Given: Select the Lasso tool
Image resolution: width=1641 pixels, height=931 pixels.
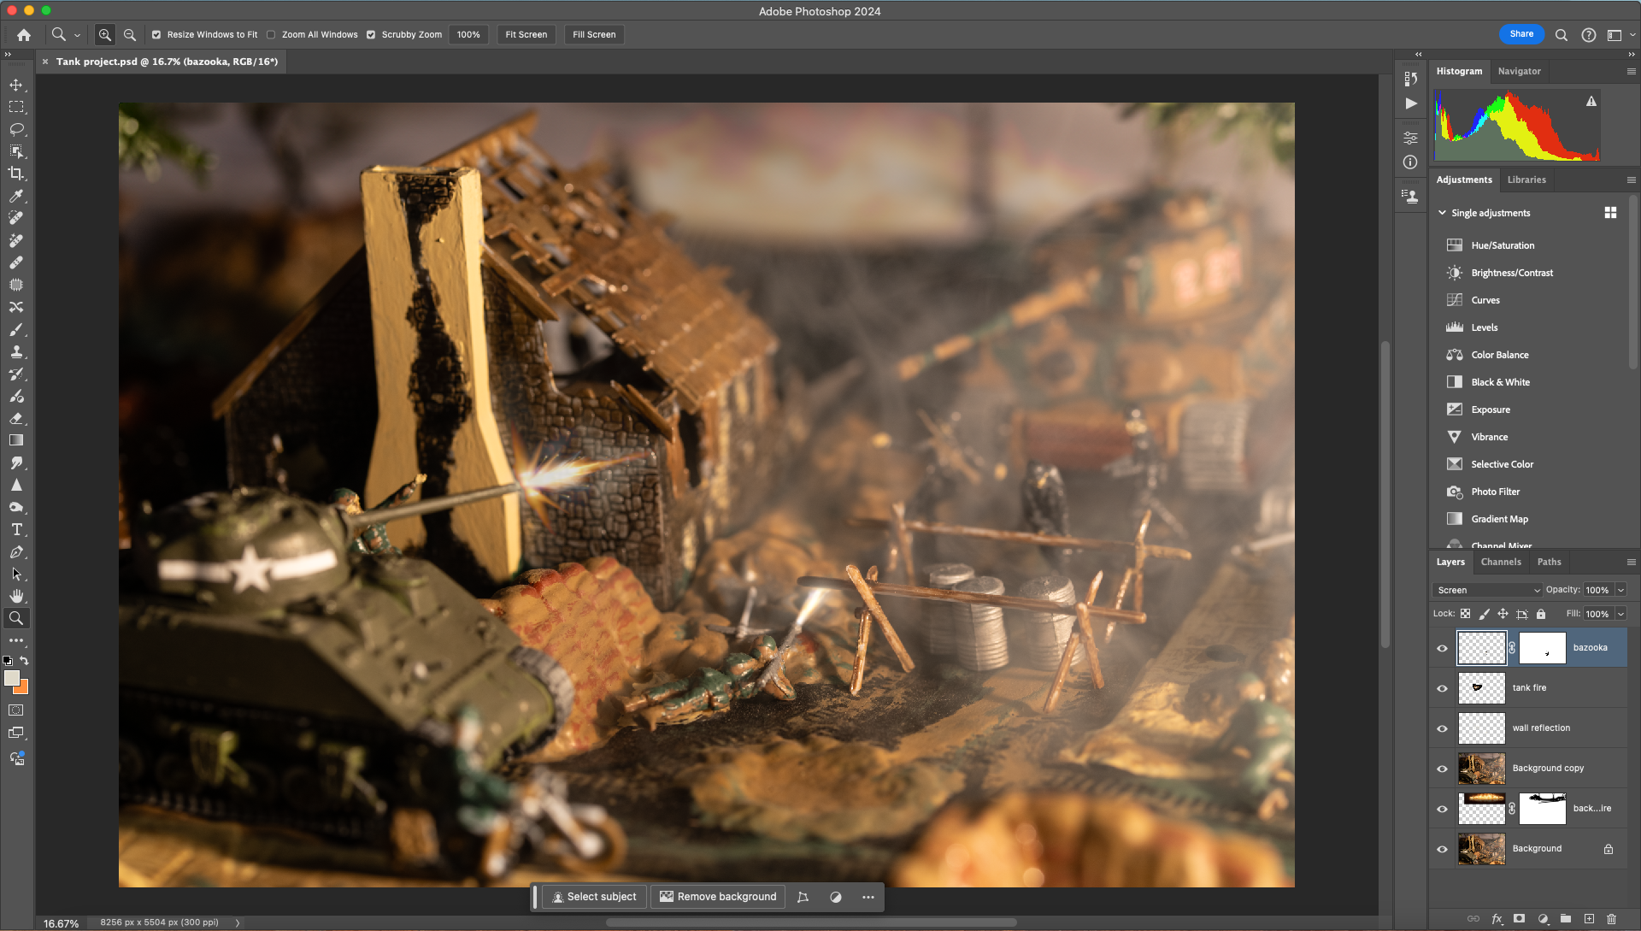Looking at the screenshot, I should (16, 129).
